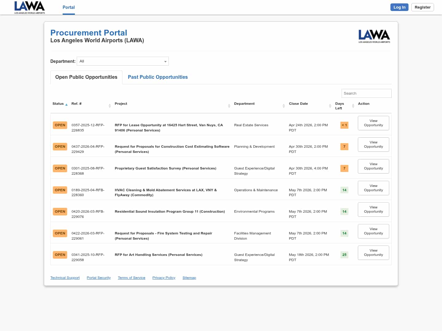View Opportunity for Art Handling Services RFP

(373, 253)
